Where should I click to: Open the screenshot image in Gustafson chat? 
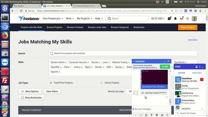(154, 79)
